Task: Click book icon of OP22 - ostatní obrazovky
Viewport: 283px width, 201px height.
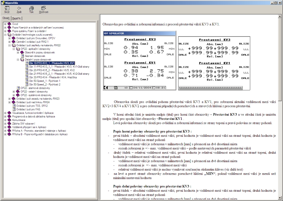Action: coord(18,91)
